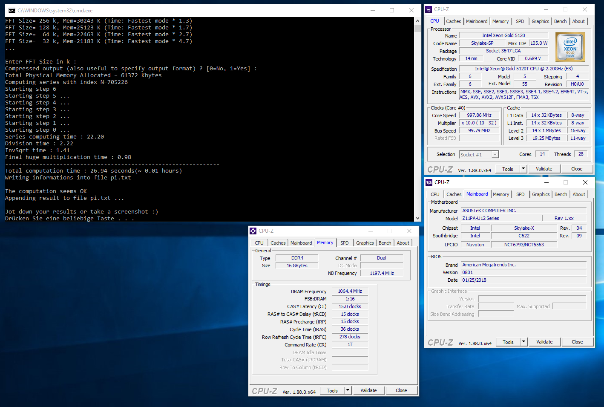Click the Core VID value 0.689 V
The image size is (604, 407).
[533, 58]
